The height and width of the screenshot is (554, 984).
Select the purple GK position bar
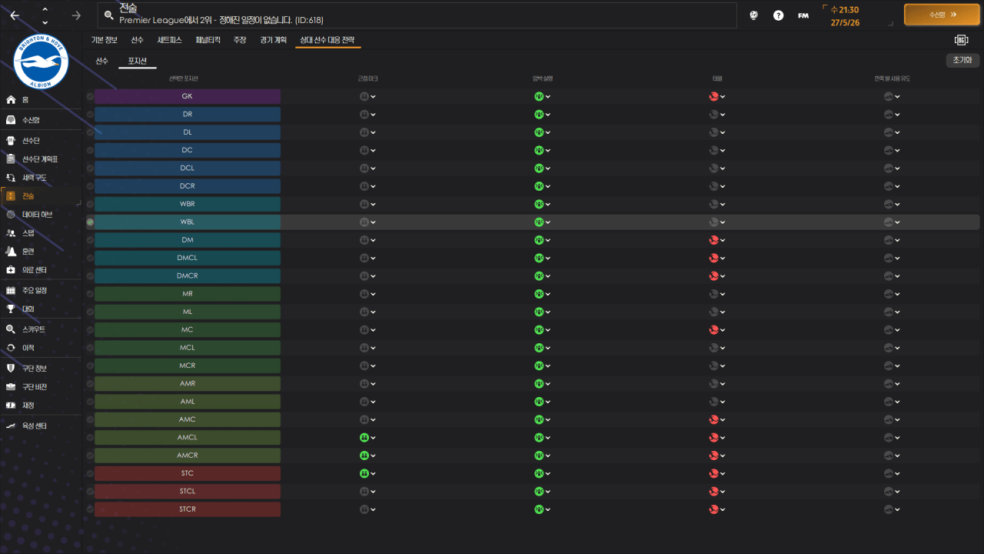click(188, 96)
